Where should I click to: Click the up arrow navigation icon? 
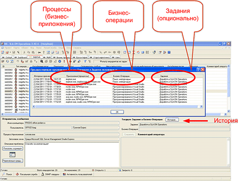point(44,52)
